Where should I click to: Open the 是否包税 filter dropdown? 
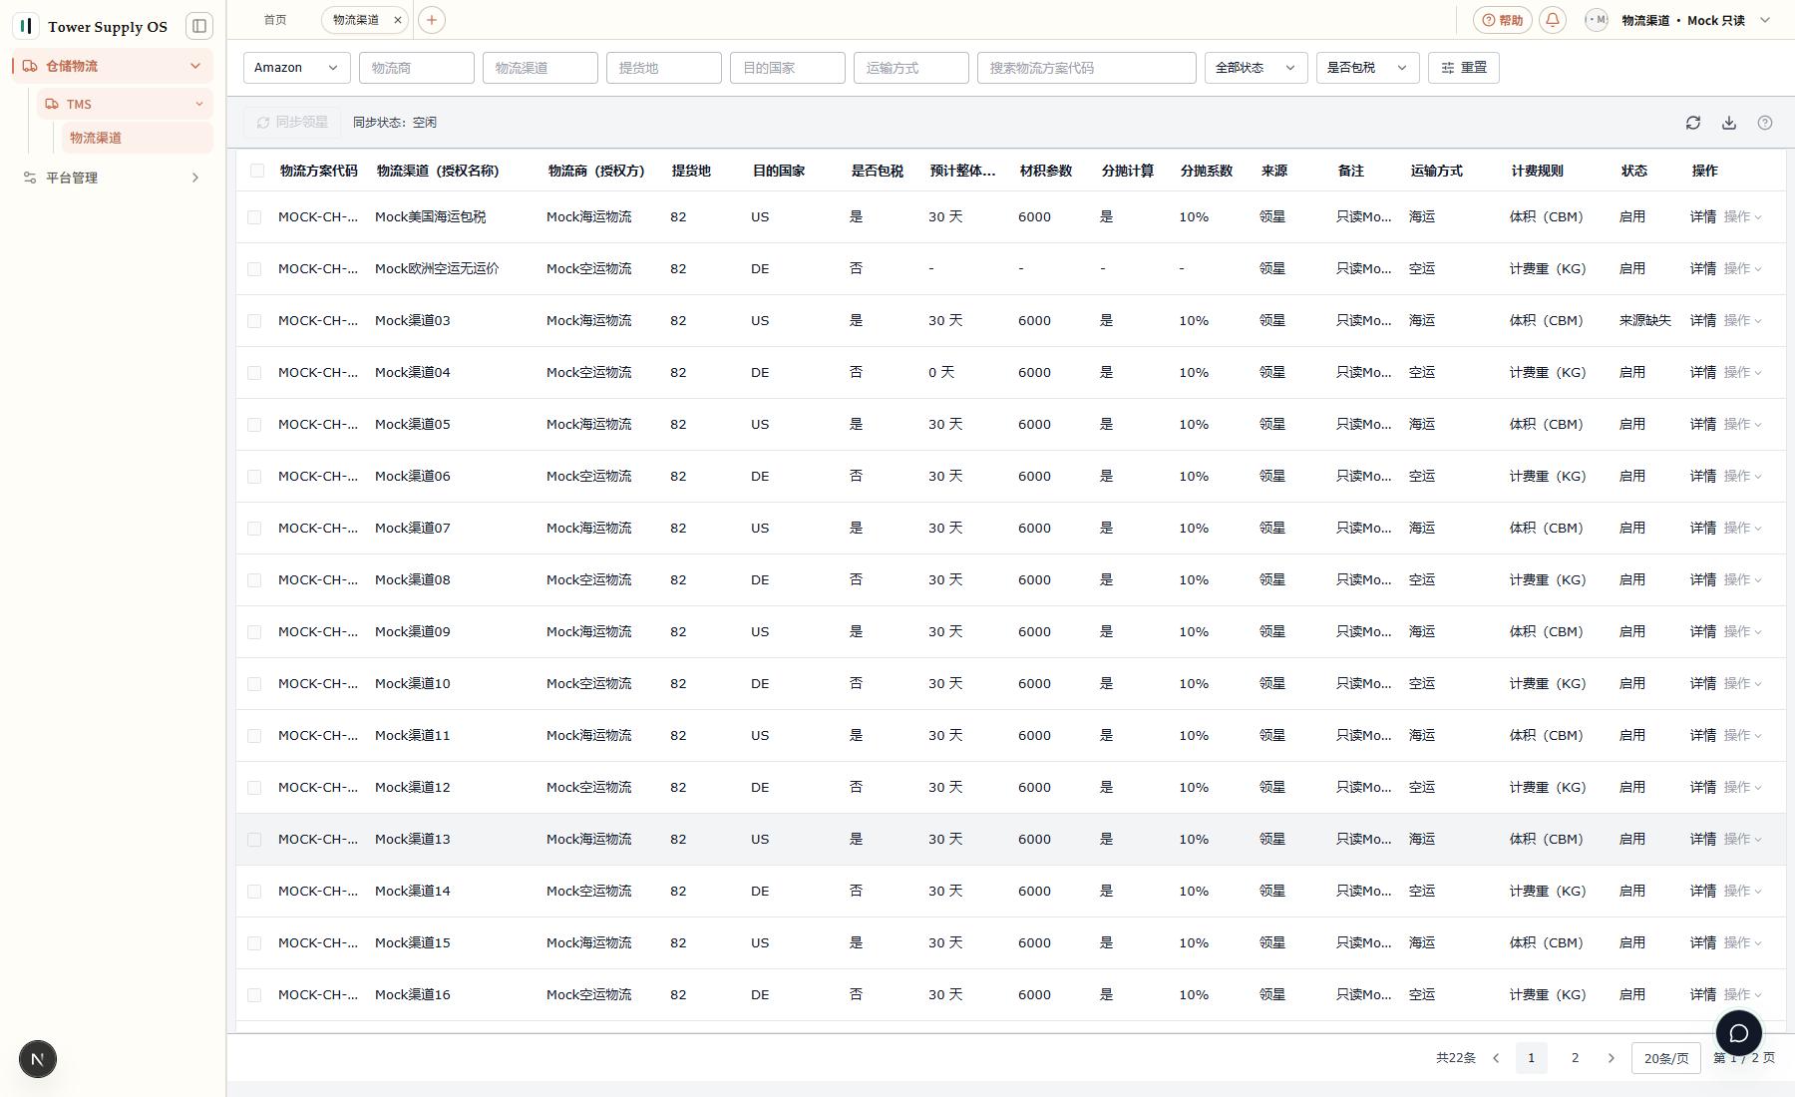(1367, 68)
